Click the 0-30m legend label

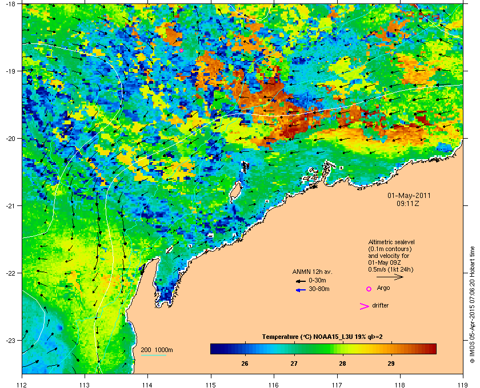[317, 280]
